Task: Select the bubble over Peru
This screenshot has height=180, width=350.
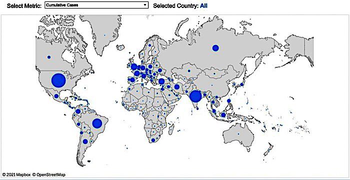Action: tap(78, 124)
